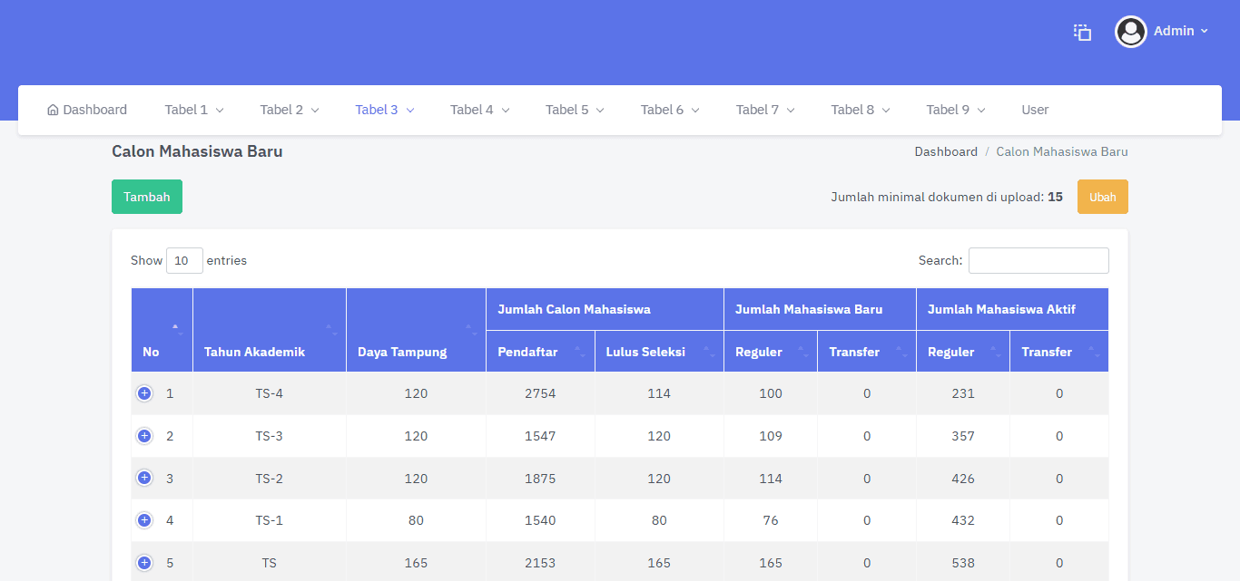The height and width of the screenshot is (581, 1240).
Task: Select the Mahasiswa Aktif value 426
Action: (x=963, y=479)
